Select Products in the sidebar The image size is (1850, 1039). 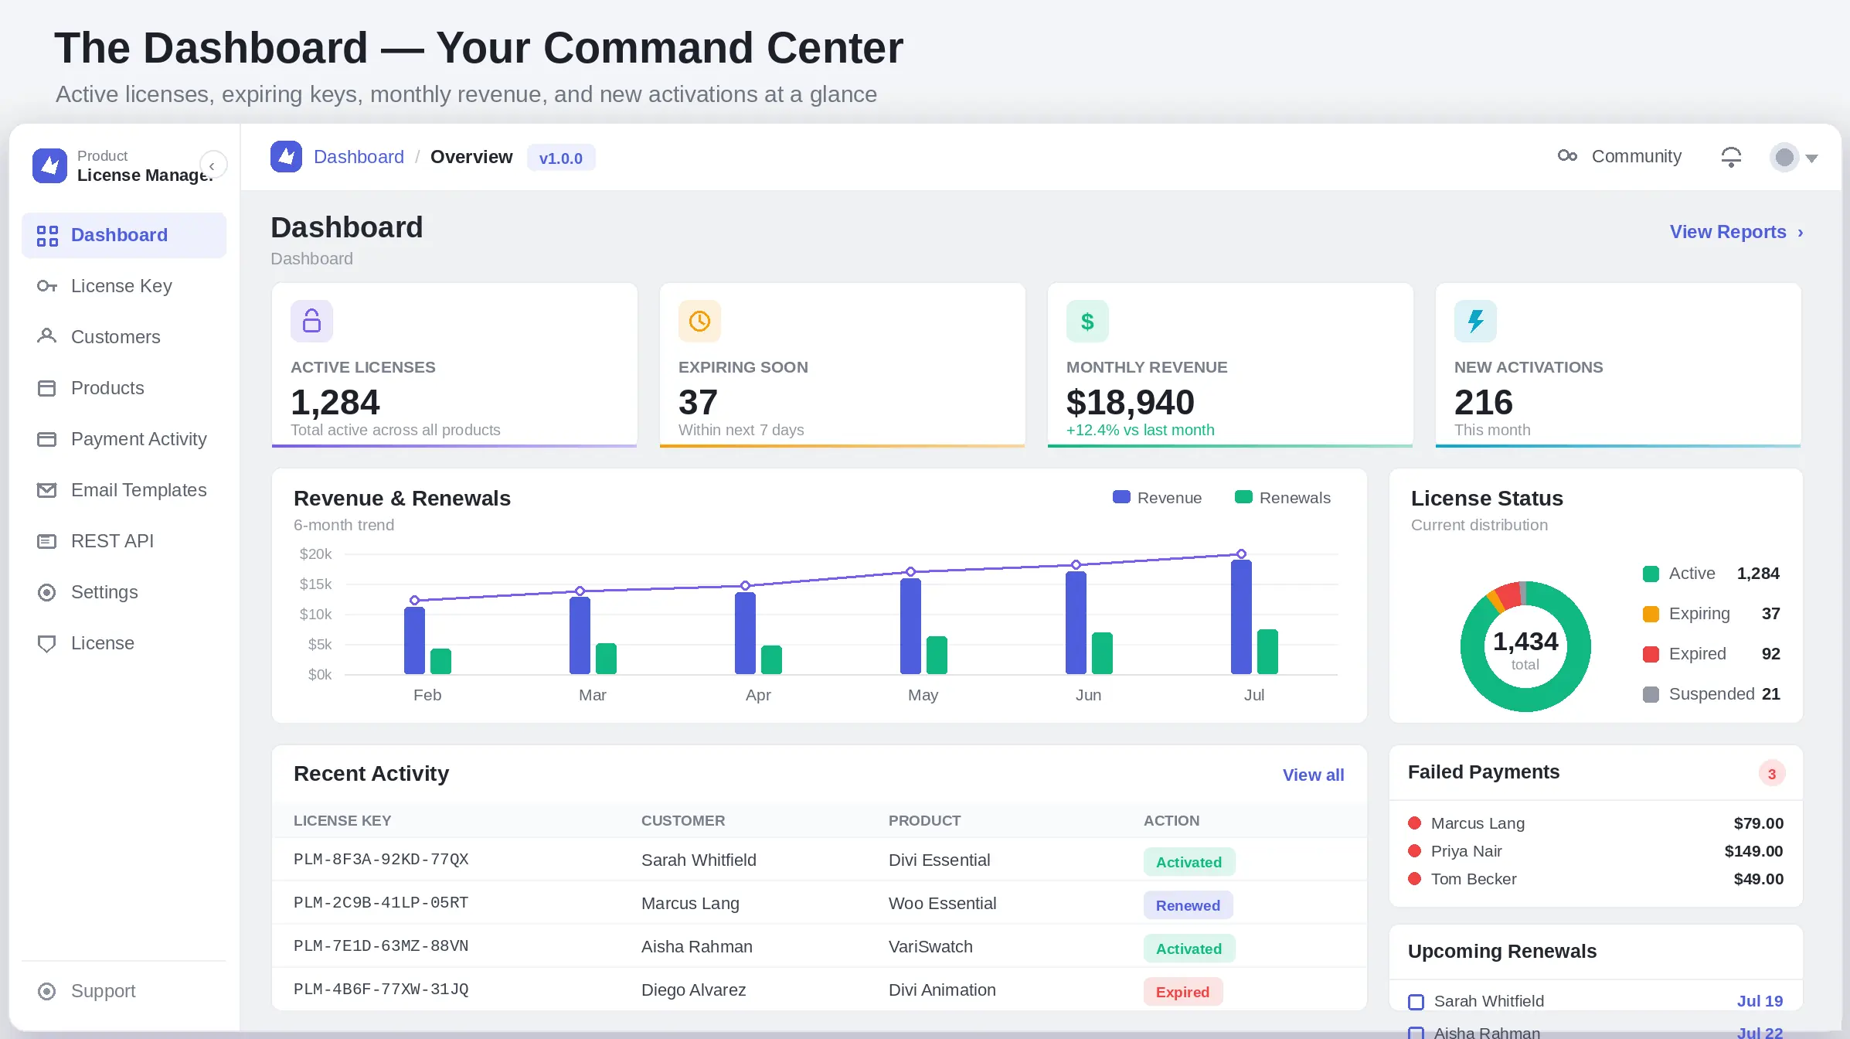point(124,388)
